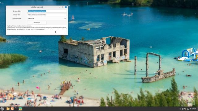Open the Linux Mint start menu
Image resolution: width=198 pixels, height=111 pixels.
(x=2, y=109)
